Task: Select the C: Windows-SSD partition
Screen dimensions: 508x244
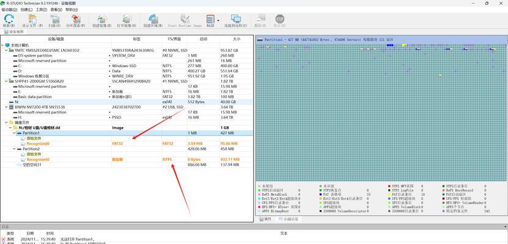Action: tap(127, 66)
